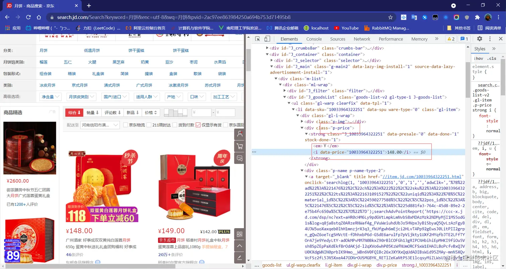506x269 pixels.
Task: Click the address bar URL
Action: tap(174, 17)
